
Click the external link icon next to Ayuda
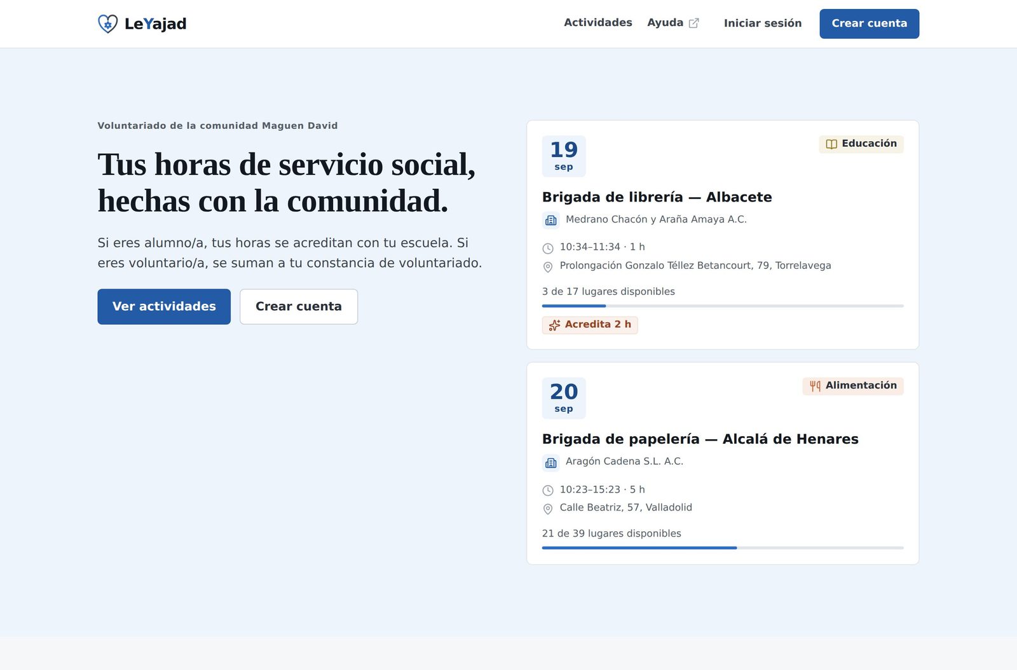[x=694, y=23]
